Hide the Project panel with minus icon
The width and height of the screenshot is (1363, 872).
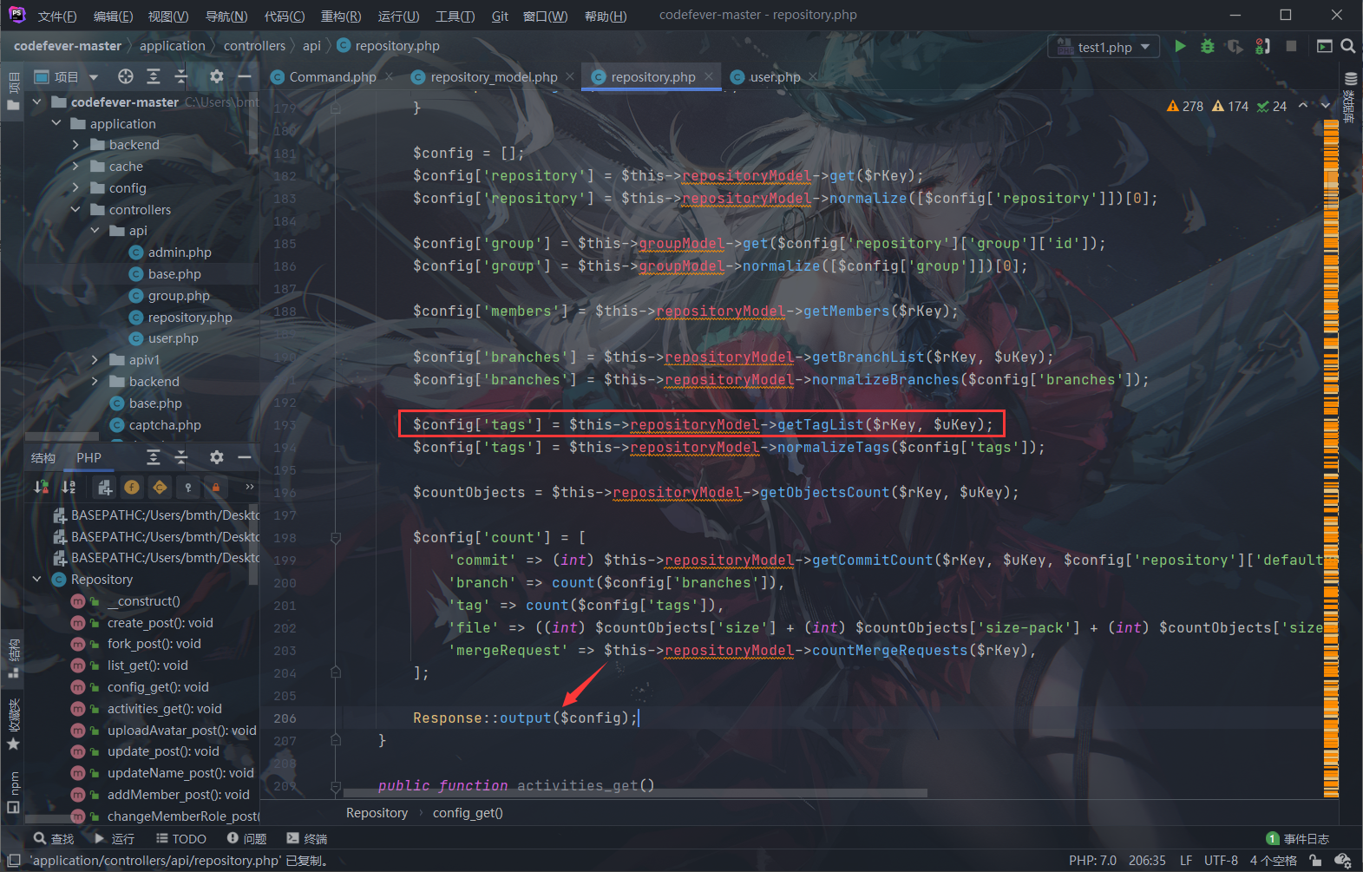point(245,76)
